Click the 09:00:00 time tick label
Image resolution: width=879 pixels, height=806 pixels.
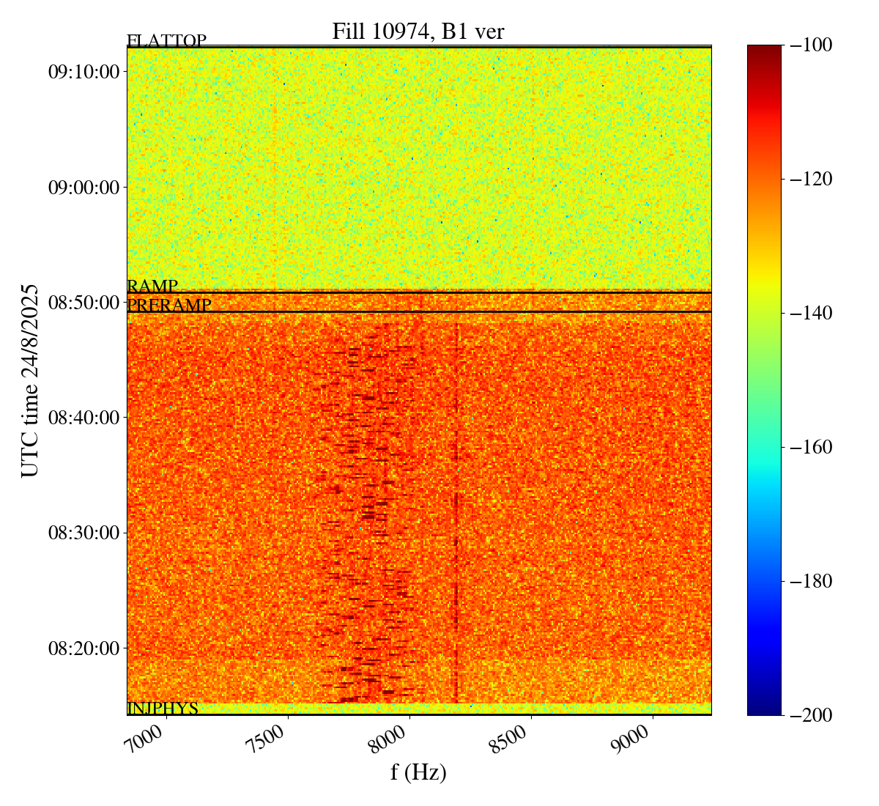point(84,188)
